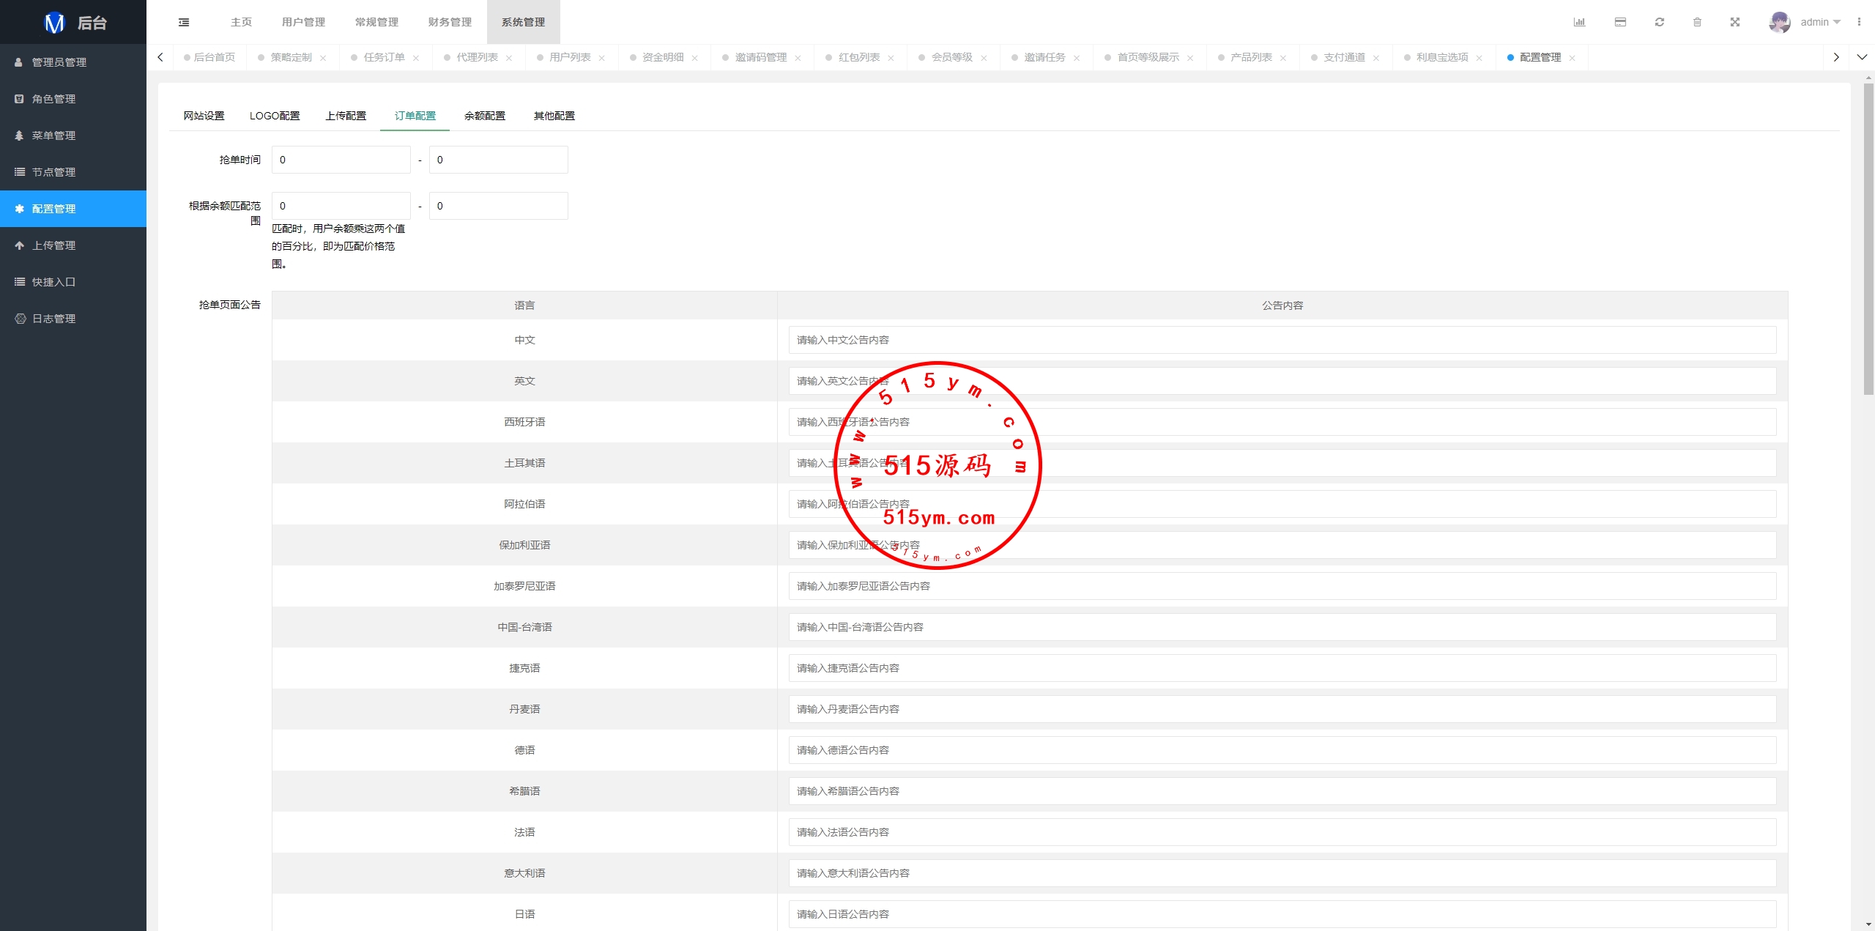Click the card icon in top header
Image resolution: width=1875 pixels, height=931 pixels.
(1620, 22)
